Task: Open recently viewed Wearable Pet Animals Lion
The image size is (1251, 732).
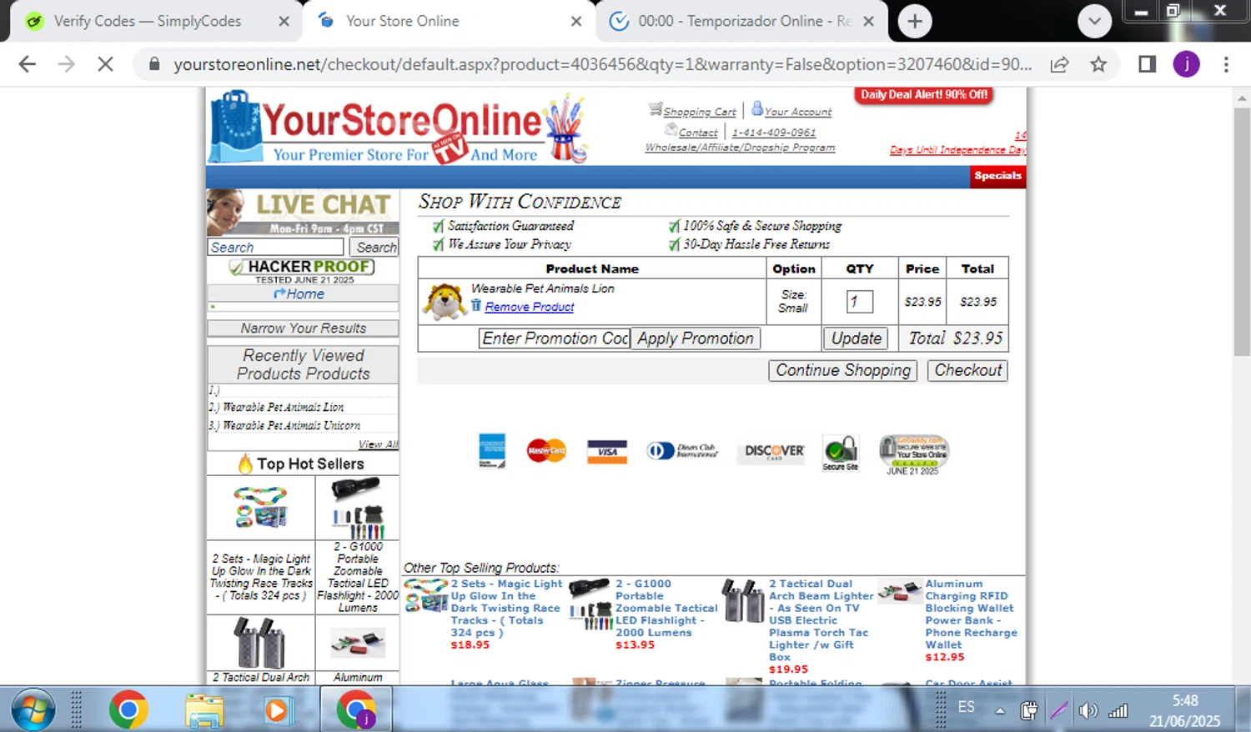Action: pyautogui.click(x=284, y=407)
